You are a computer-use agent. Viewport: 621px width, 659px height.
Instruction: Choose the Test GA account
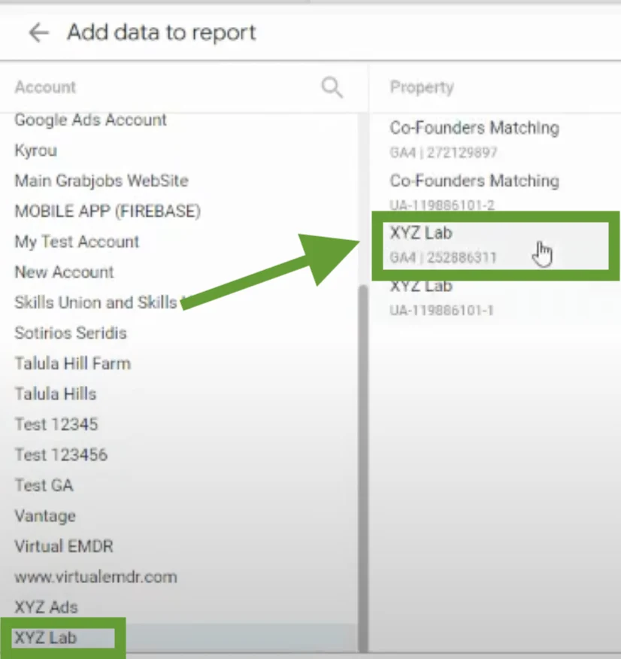coord(44,485)
